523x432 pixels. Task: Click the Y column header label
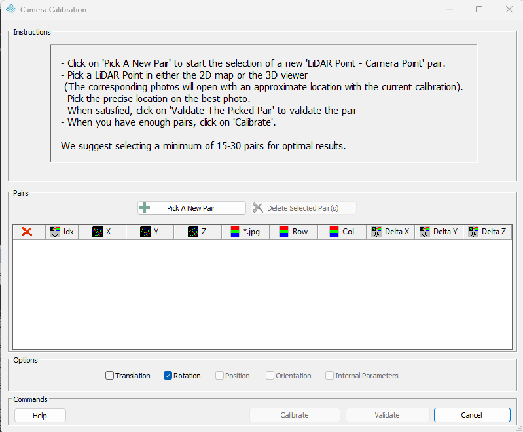156,232
